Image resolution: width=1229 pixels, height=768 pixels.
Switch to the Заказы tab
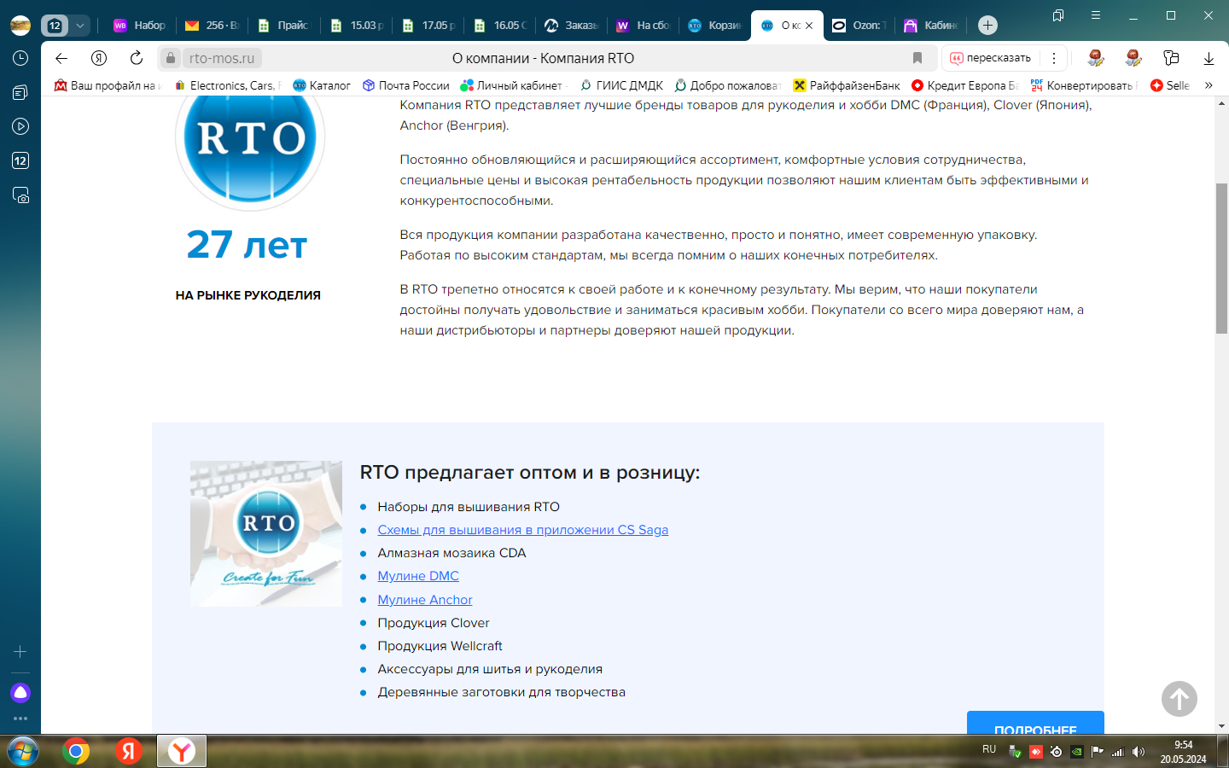(x=571, y=25)
